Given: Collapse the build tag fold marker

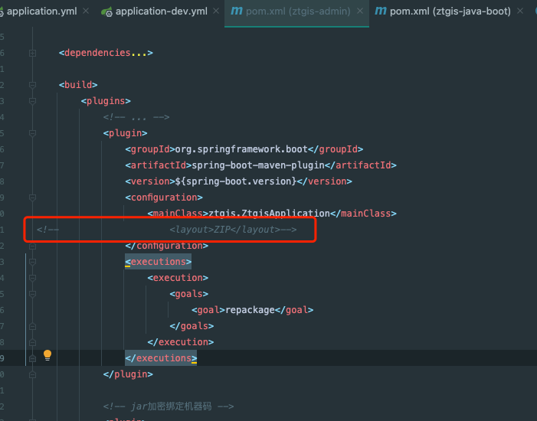Looking at the screenshot, I should coord(32,85).
